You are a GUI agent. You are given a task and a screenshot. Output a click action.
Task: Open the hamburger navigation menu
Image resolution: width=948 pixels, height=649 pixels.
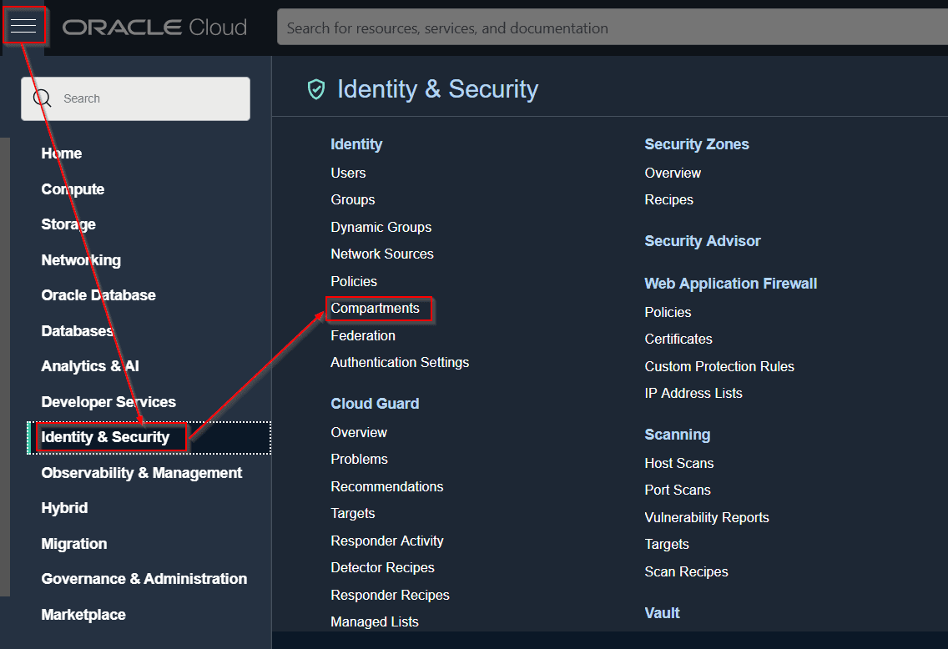point(23,27)
